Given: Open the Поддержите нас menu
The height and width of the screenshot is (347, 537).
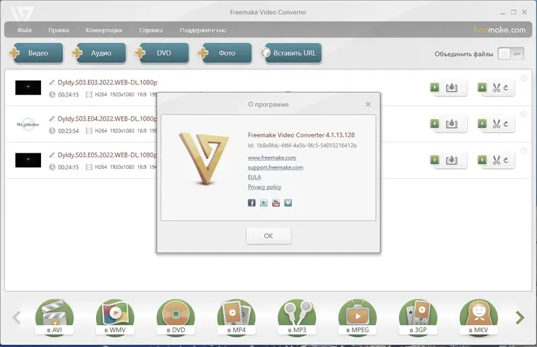Looking at the screenshot, I should tap(203, 30).
